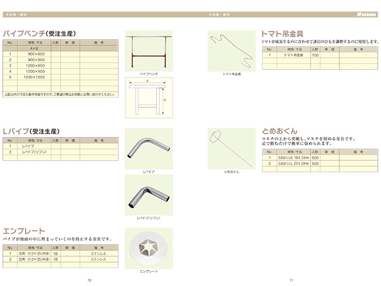Screen dimensions: 381x286
Task: Click the Lパイプ(ツブシ) caption under photo
Action: click(149, 218)
